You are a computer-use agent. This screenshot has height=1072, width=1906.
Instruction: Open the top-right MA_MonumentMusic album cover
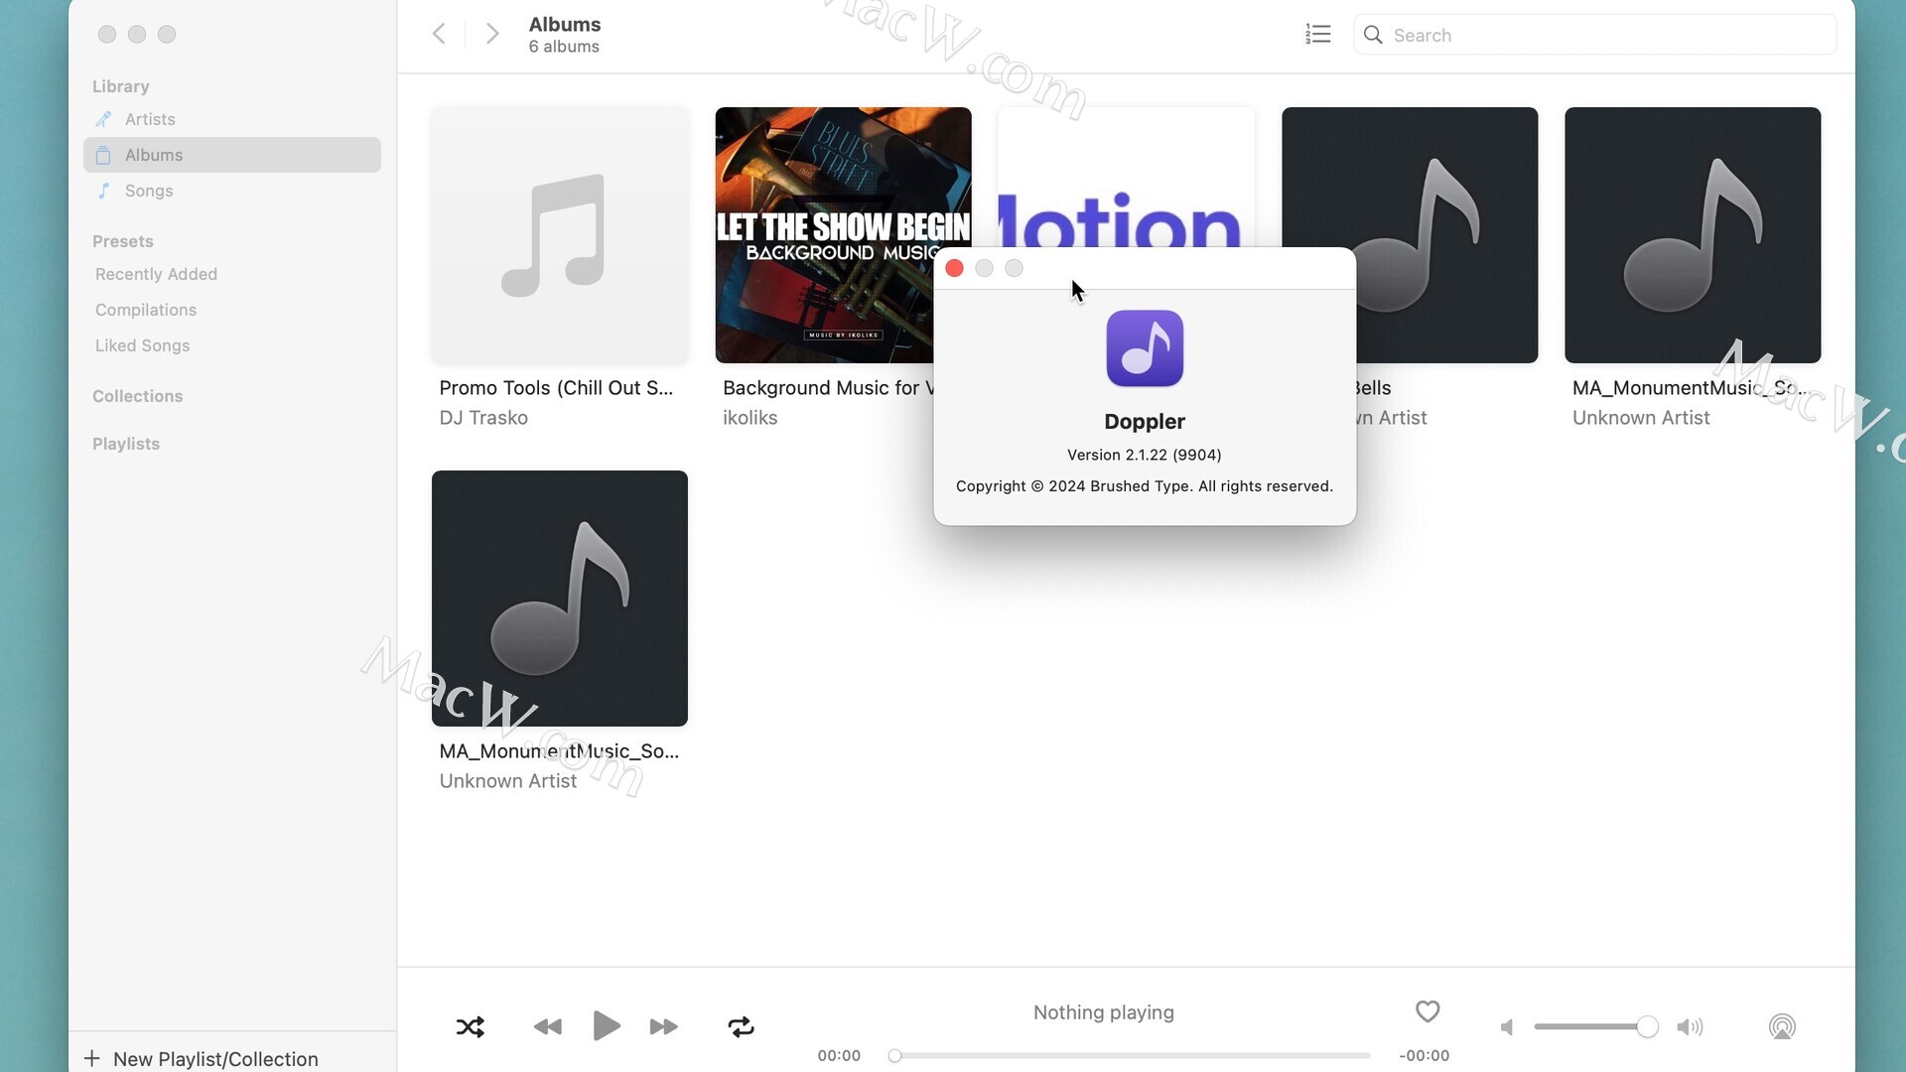pyautogui.click(x=1693, y=235)
